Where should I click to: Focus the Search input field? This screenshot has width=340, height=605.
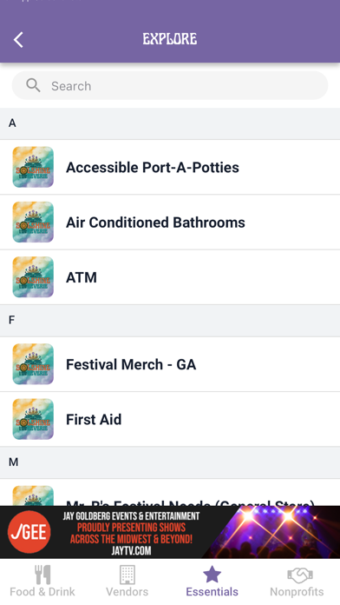[170, 85]
